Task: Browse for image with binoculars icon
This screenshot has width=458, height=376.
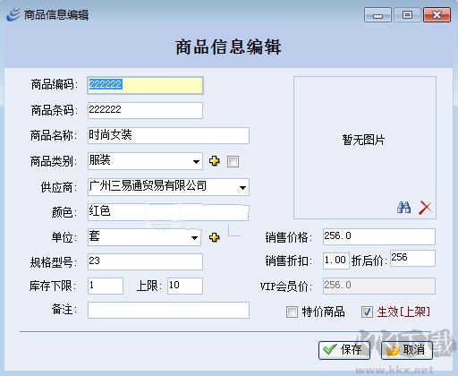Action: coord(404,207)
